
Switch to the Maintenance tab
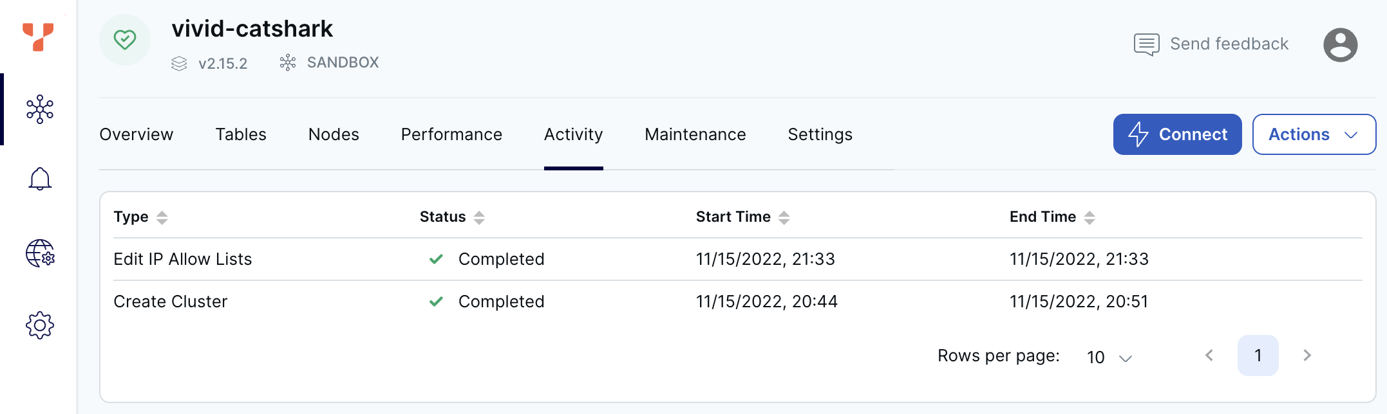(x=695, y=134)
